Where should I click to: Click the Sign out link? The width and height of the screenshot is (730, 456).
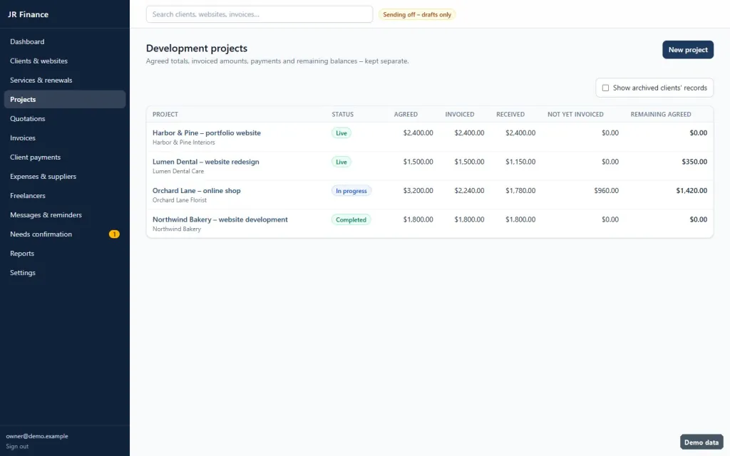coord(17,446)
